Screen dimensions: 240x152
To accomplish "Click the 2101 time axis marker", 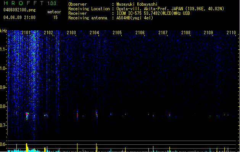I will point(26,33).
